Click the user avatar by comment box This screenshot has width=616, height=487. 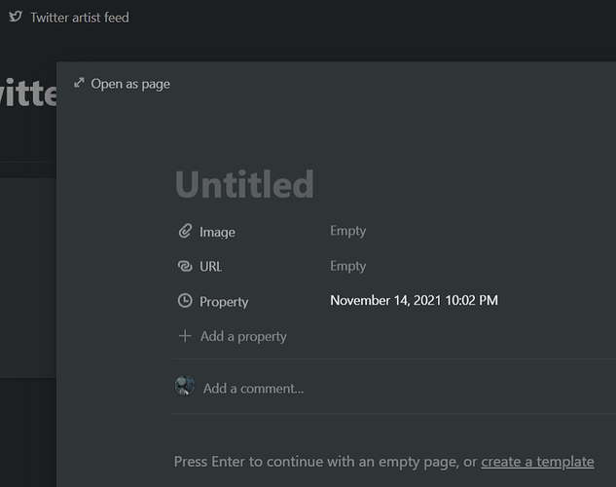(185, 386)
